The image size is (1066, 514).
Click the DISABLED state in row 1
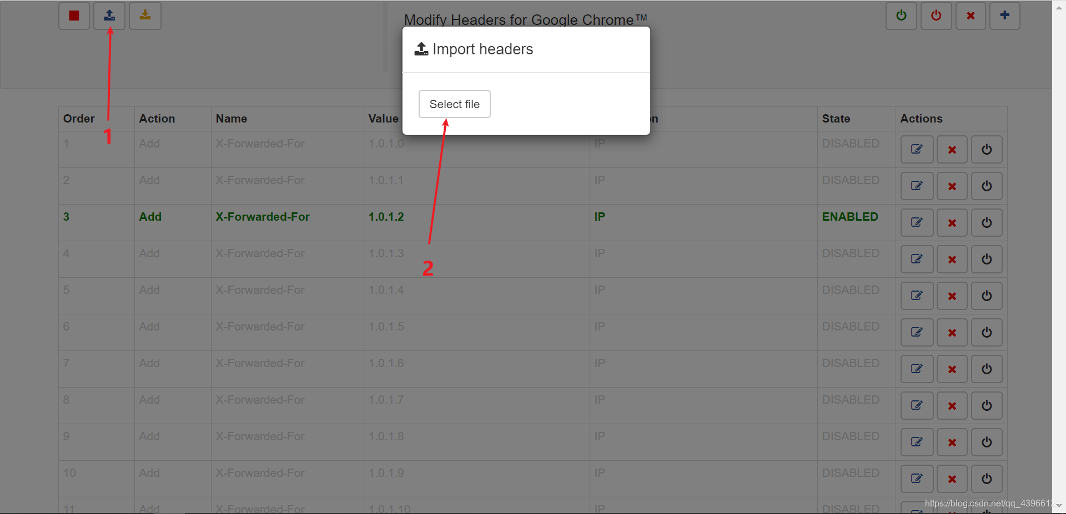[x=851, y=144]
